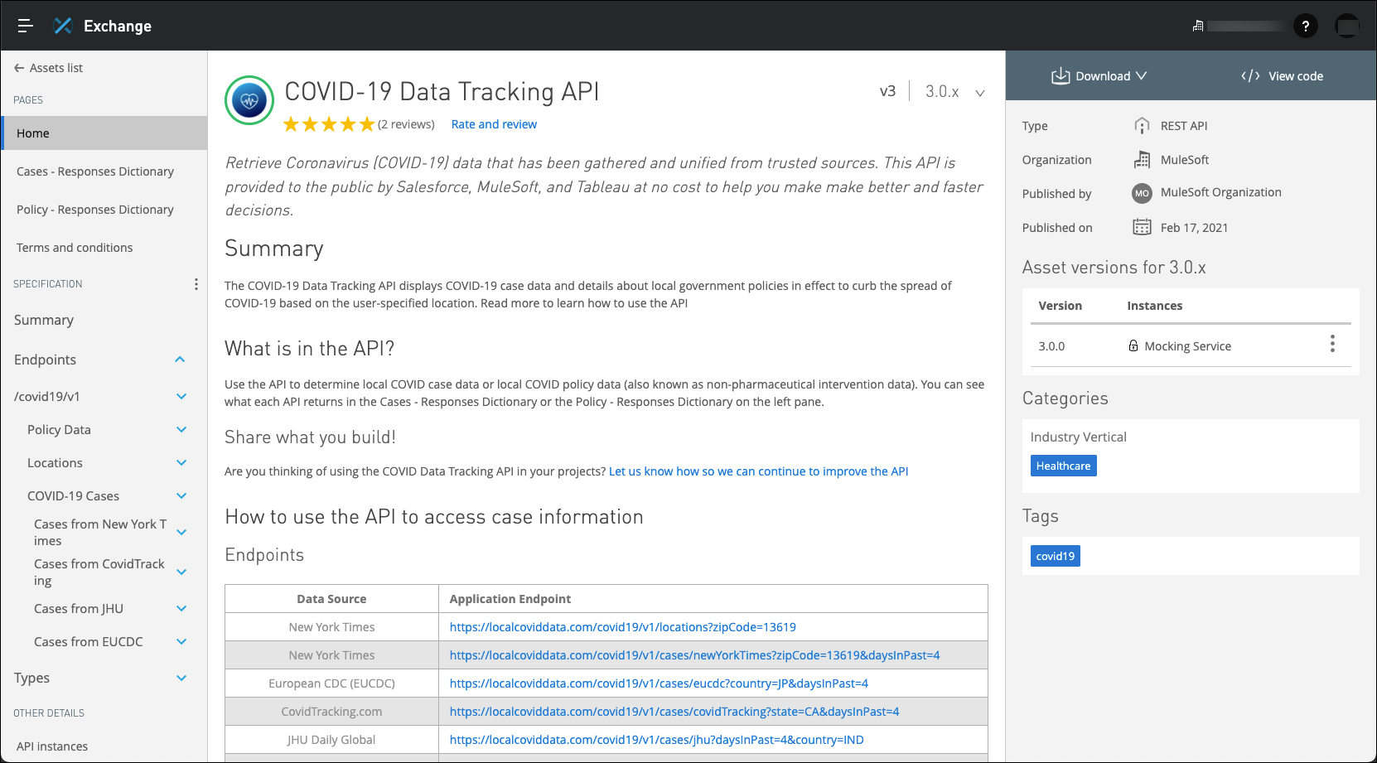The image size is (1377, 763).
Task: Click the MO publisher avatar badge
Action: click(1142, 193)
